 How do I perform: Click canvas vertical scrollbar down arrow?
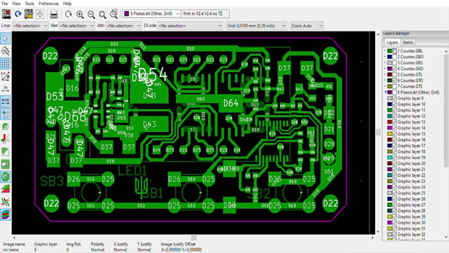pos(378,231)
